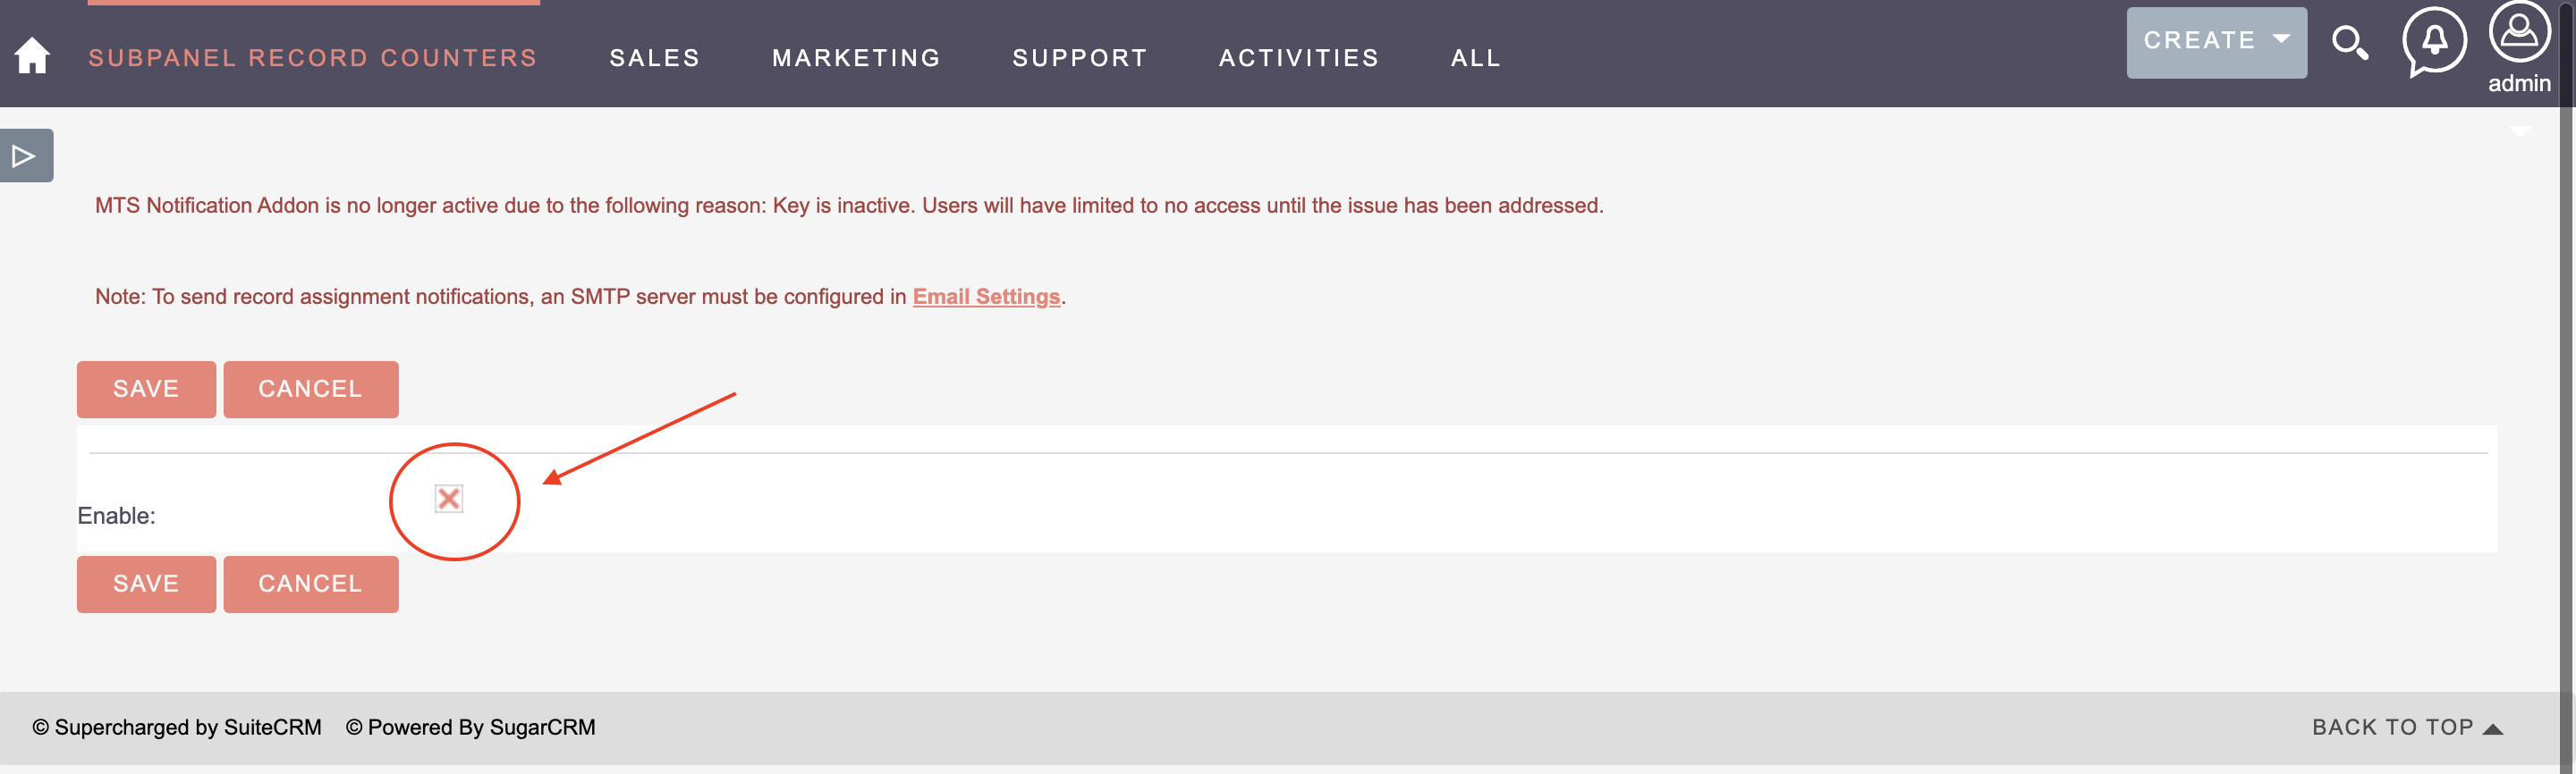
Task: Expand the All modules menu
Action: point(1475,58)
